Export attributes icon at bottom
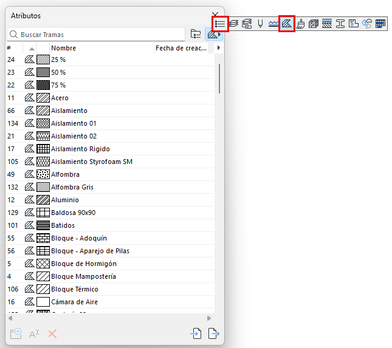 pos(214,333)
